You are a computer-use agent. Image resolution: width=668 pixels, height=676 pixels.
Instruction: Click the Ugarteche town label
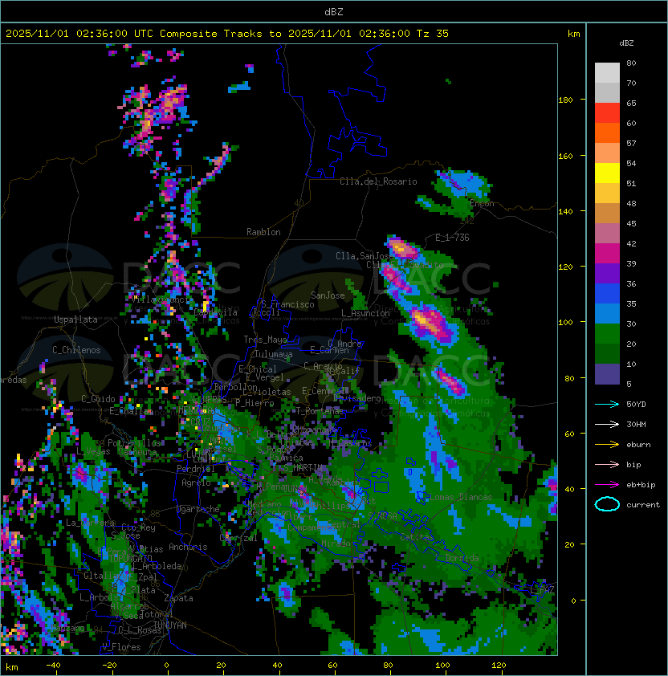tap(198, 509)
